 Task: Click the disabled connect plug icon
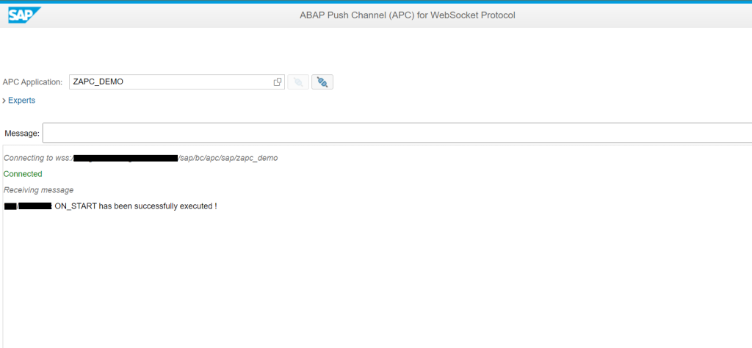pyautogui.click(x=298, y=82)
